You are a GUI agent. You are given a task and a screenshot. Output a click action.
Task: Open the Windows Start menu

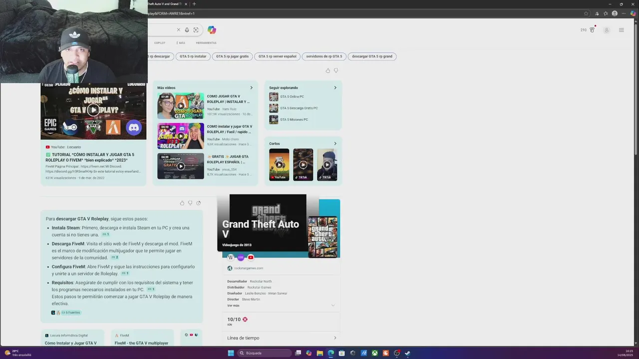(231, 353)
